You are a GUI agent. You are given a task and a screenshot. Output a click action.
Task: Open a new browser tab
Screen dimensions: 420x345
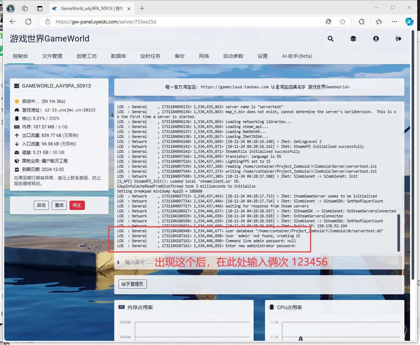click(x=142, y=8)
